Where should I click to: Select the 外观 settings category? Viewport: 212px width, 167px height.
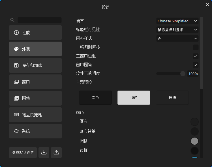click(35, 49)
